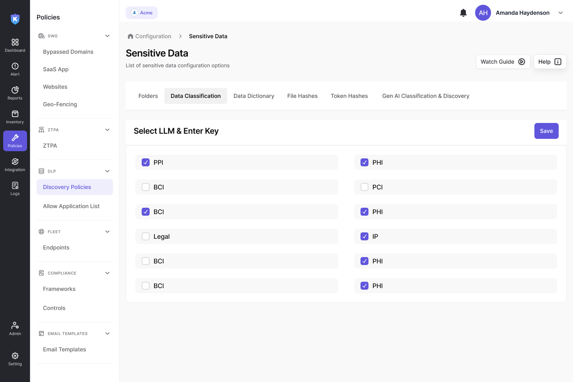The image size is (573, 382).
Task: Click the Save button
Action: [546, 131]
